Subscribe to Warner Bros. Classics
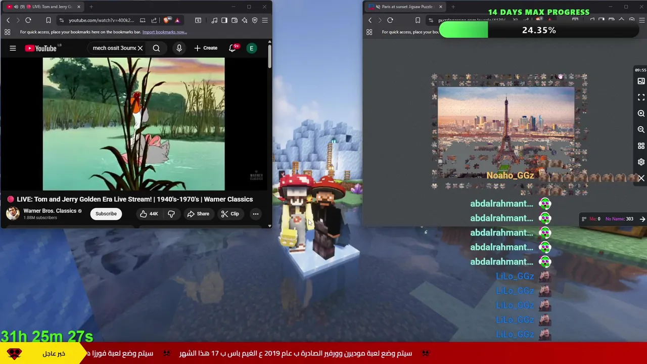 (x=106, y=214)
